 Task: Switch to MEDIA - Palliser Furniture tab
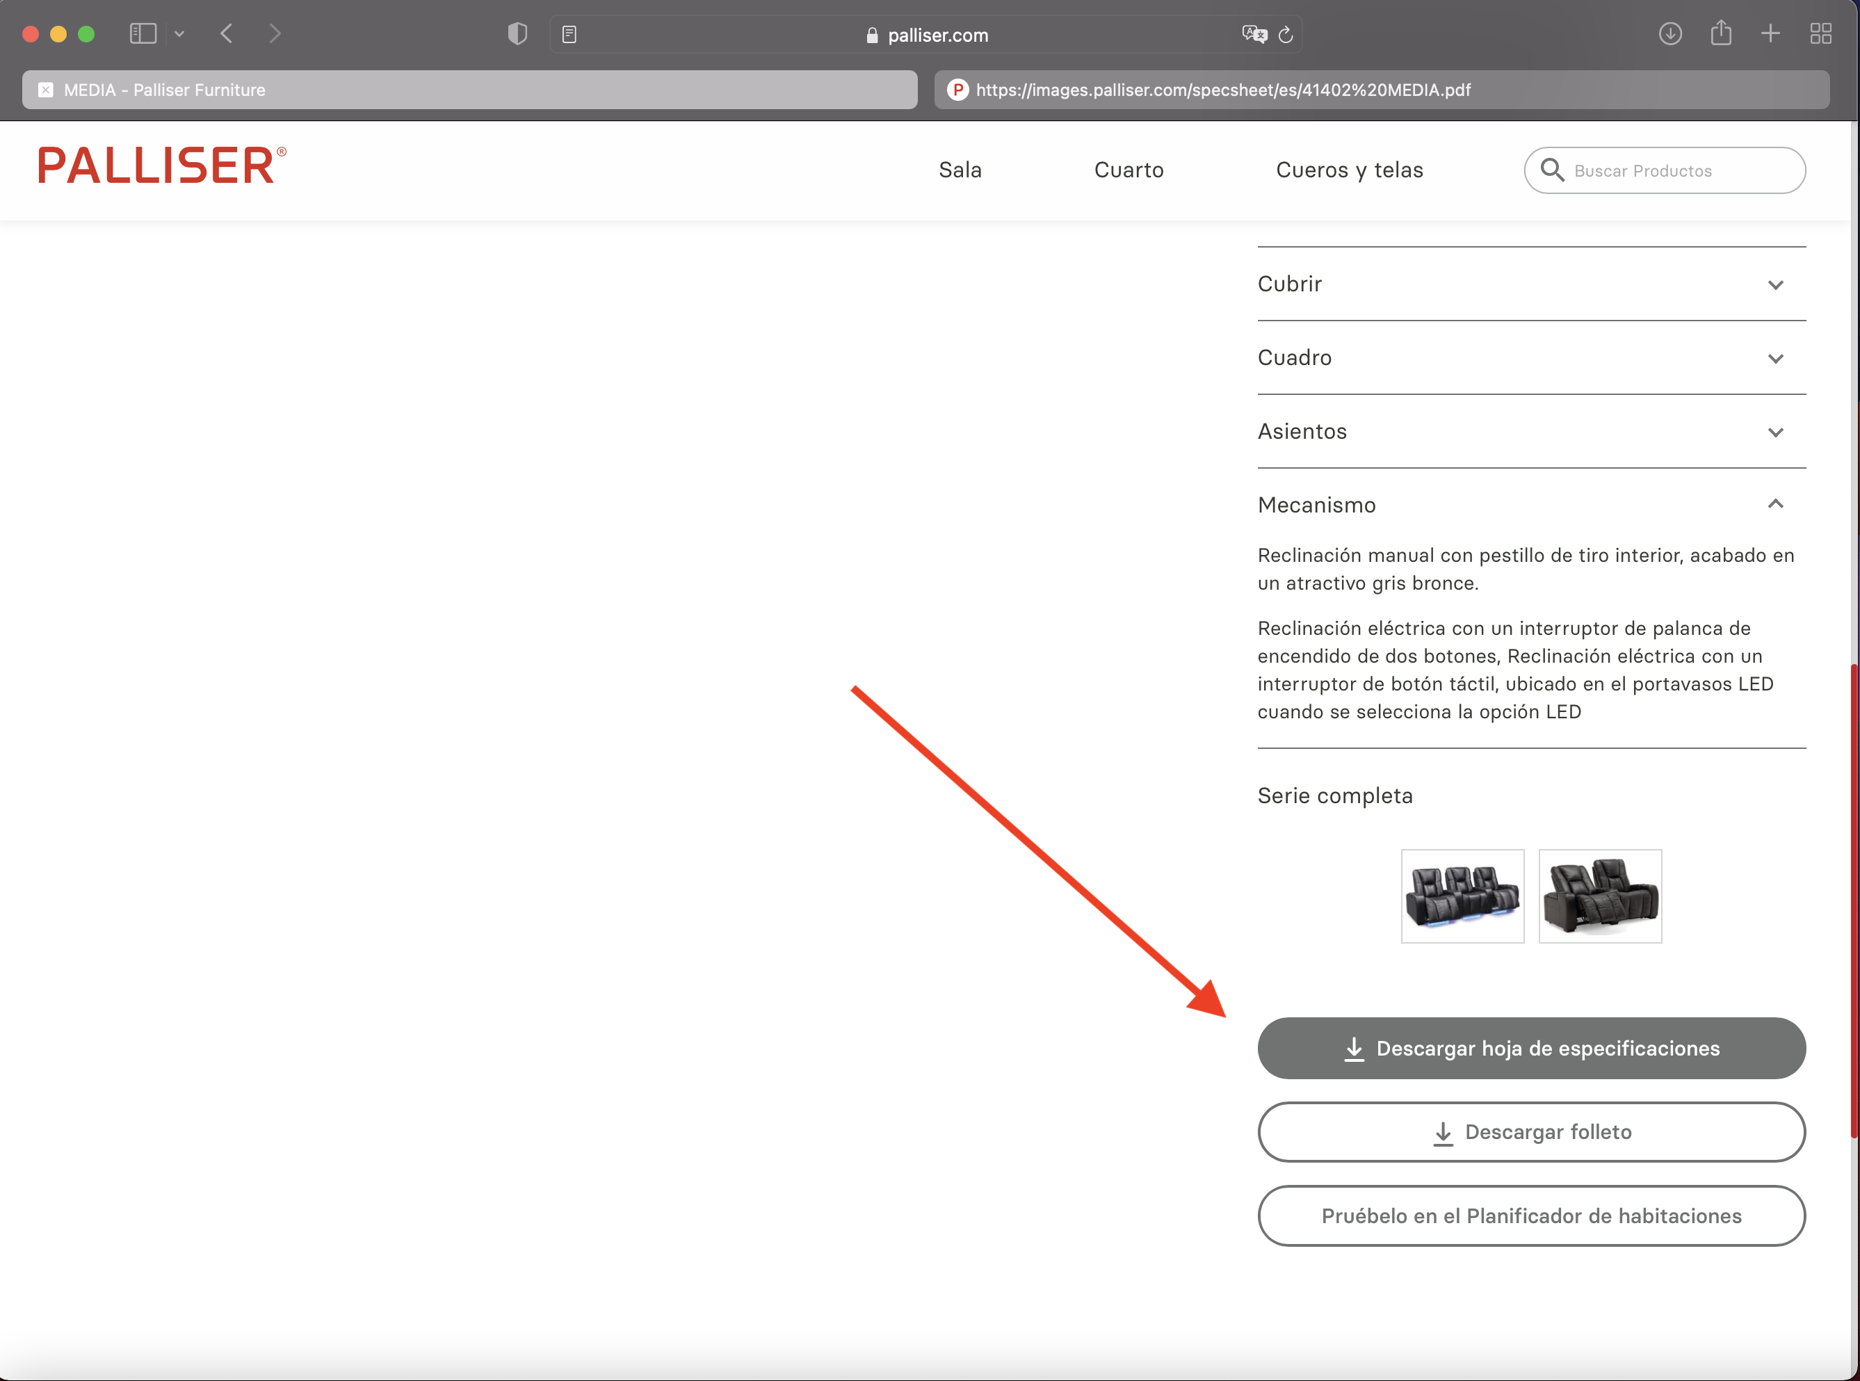[470, 90]
